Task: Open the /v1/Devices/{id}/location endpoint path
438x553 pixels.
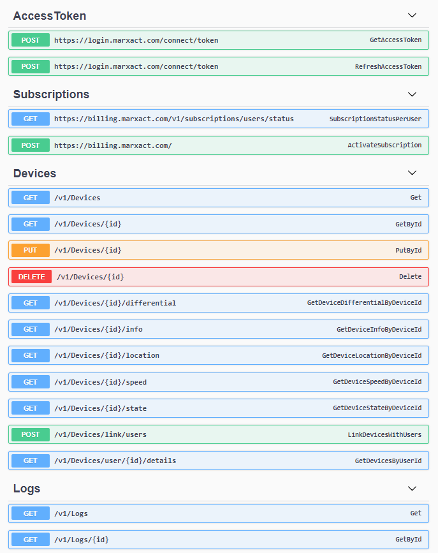Action: pos(106,355)
